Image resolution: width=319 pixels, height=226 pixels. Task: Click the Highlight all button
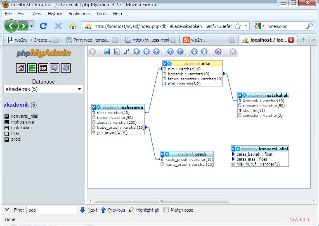(144, 210)
